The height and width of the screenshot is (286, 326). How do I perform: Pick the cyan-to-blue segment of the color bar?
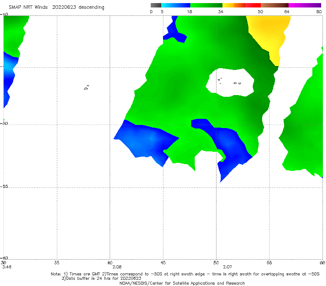pos(176,5)
